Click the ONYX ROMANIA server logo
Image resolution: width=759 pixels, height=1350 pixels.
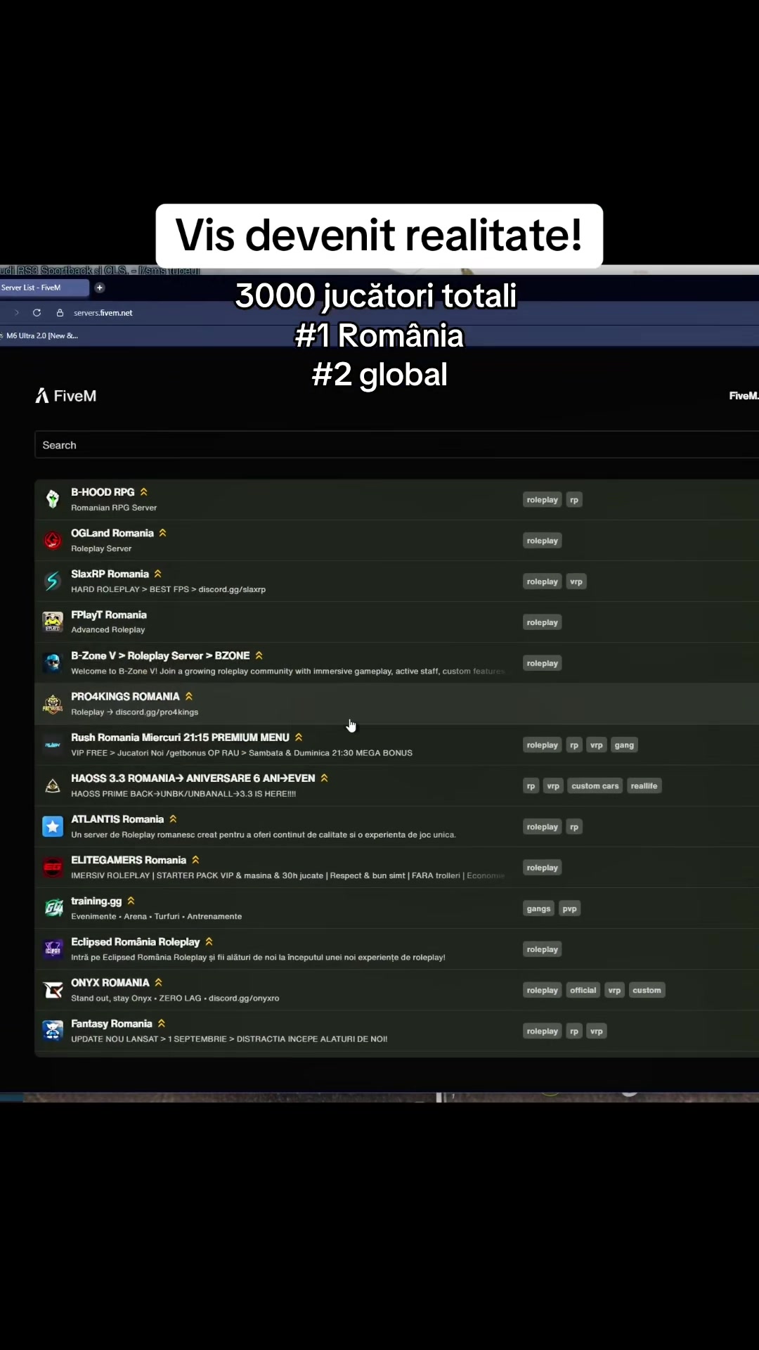(x=53, y=990)
